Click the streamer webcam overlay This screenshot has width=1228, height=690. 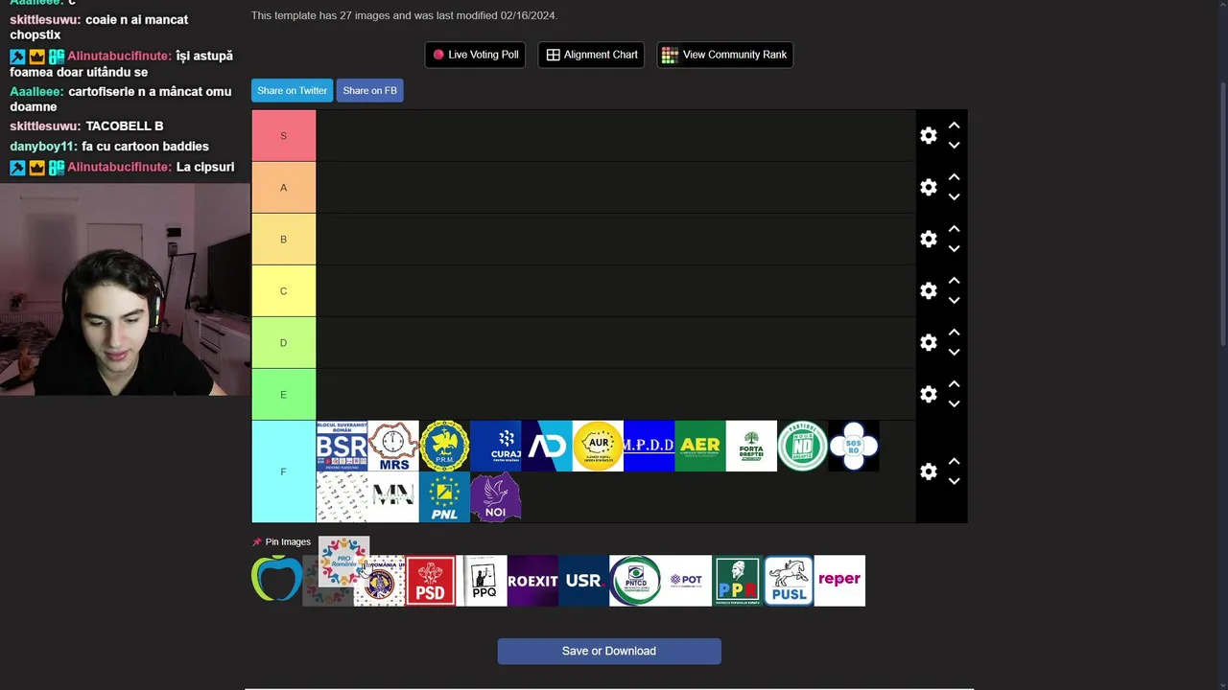[125, 288]
